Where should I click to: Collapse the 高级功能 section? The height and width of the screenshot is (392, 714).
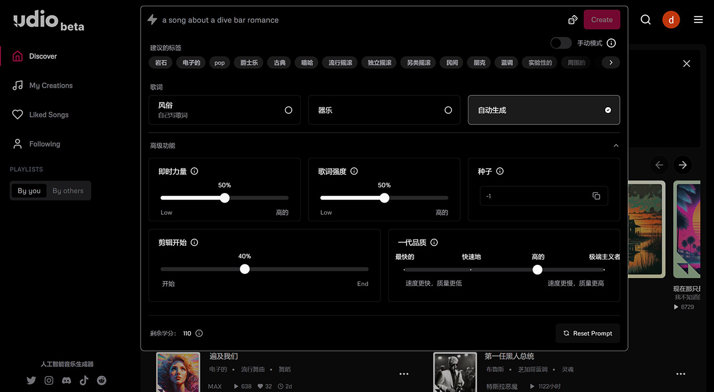point(616,145)
